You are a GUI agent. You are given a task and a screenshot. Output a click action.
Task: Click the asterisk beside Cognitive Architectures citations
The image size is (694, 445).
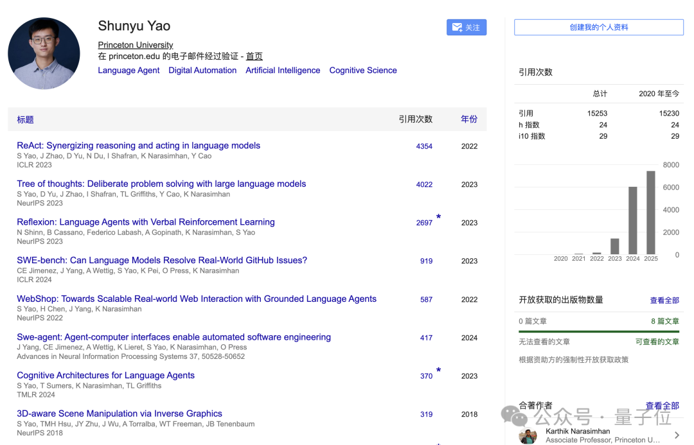438,371
